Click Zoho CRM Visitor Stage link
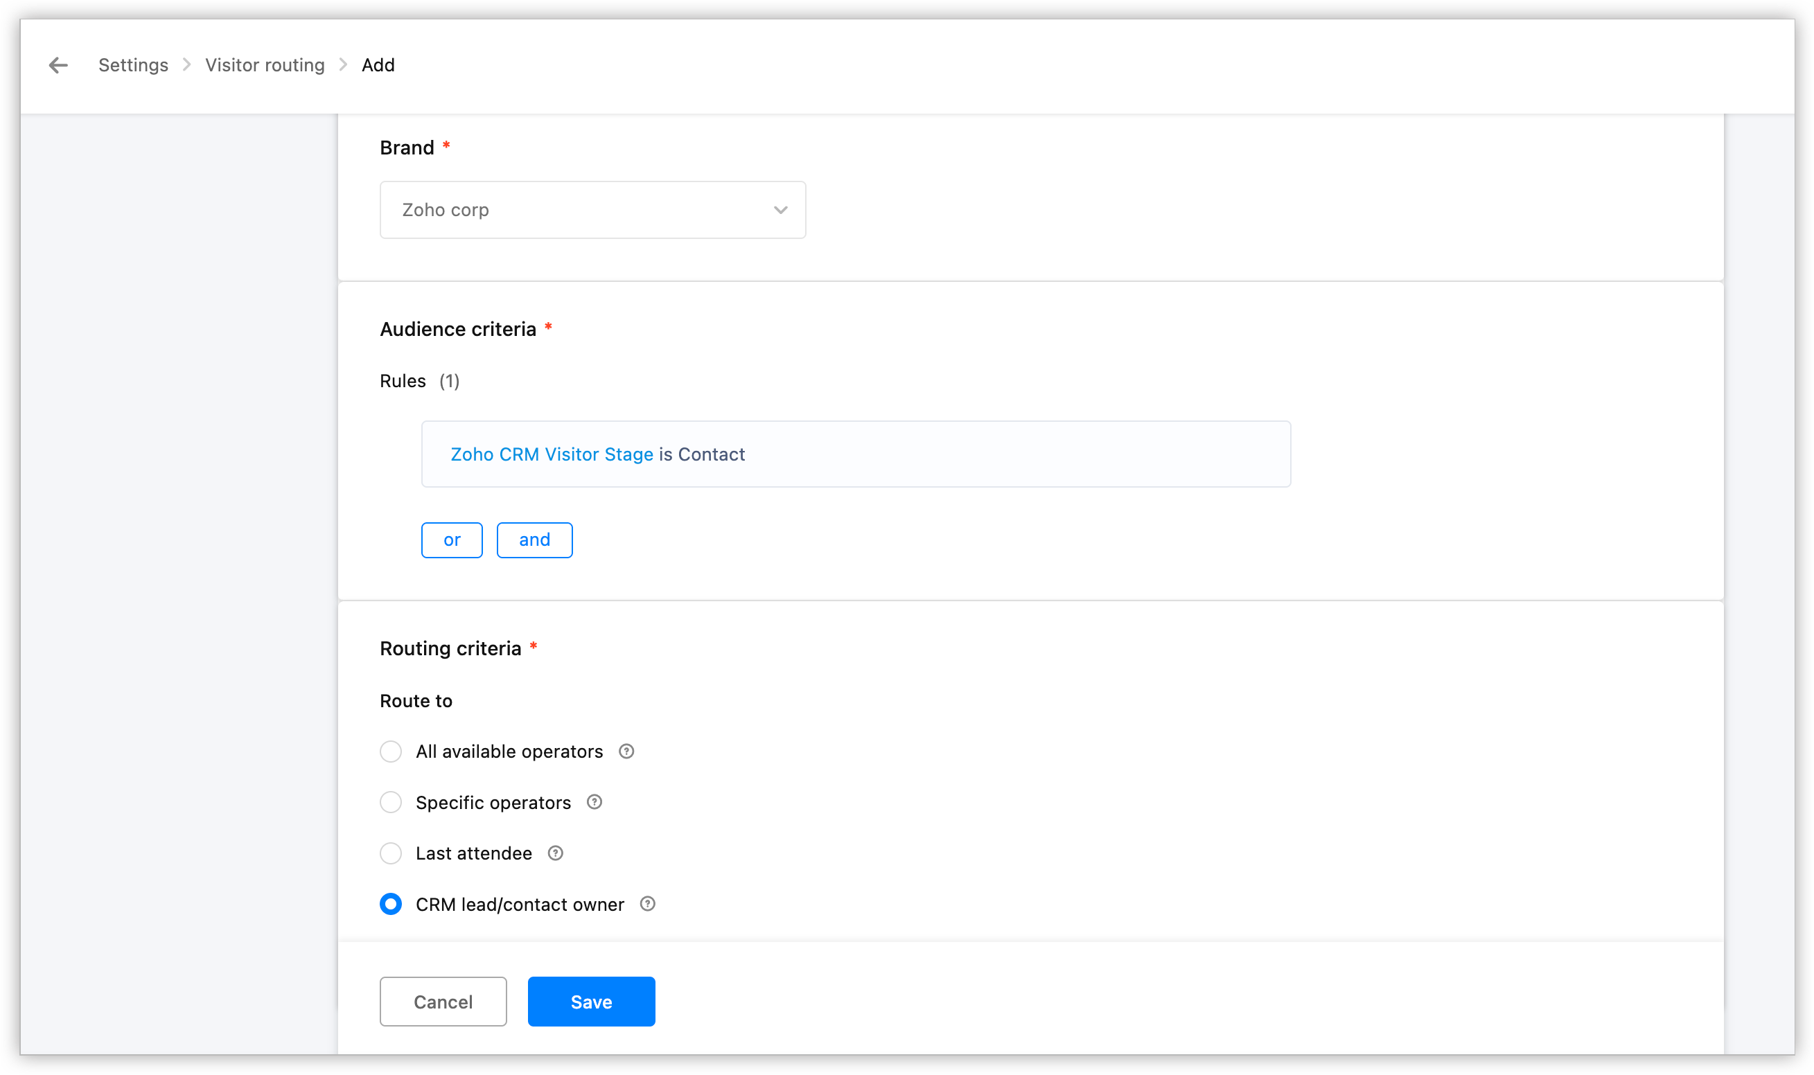Screen dimensions: 1814x1075 (x=552, y=454)
